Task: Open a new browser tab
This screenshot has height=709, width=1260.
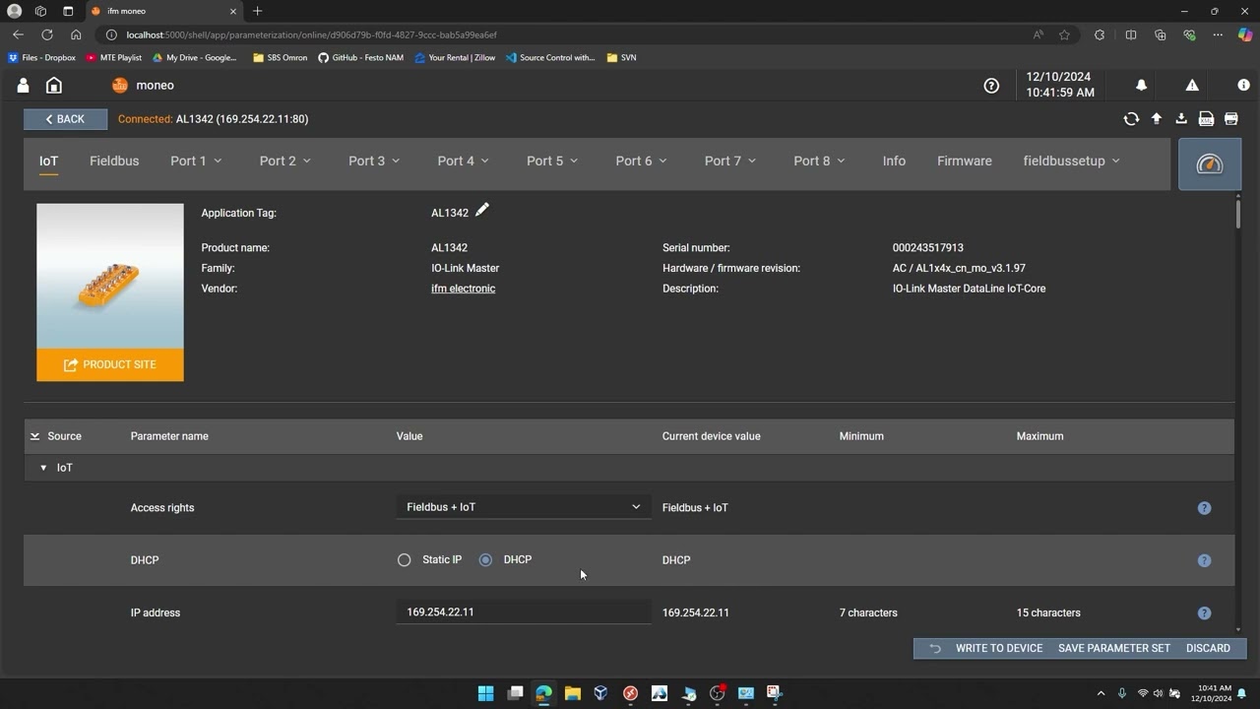Action: coord(257,11)
